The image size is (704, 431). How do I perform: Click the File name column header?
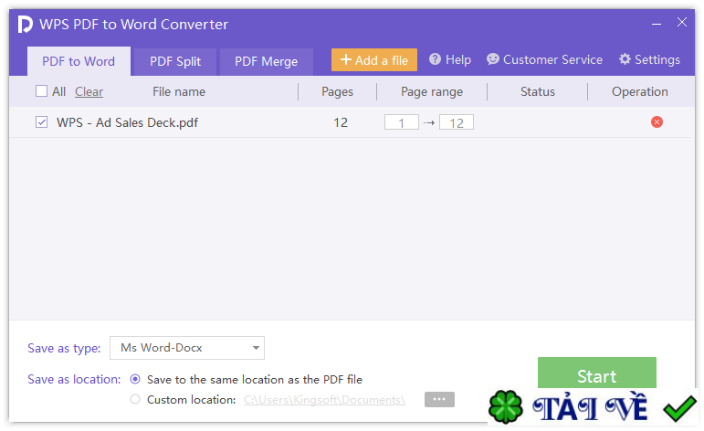pyautogui.click(x=179, y=91)
